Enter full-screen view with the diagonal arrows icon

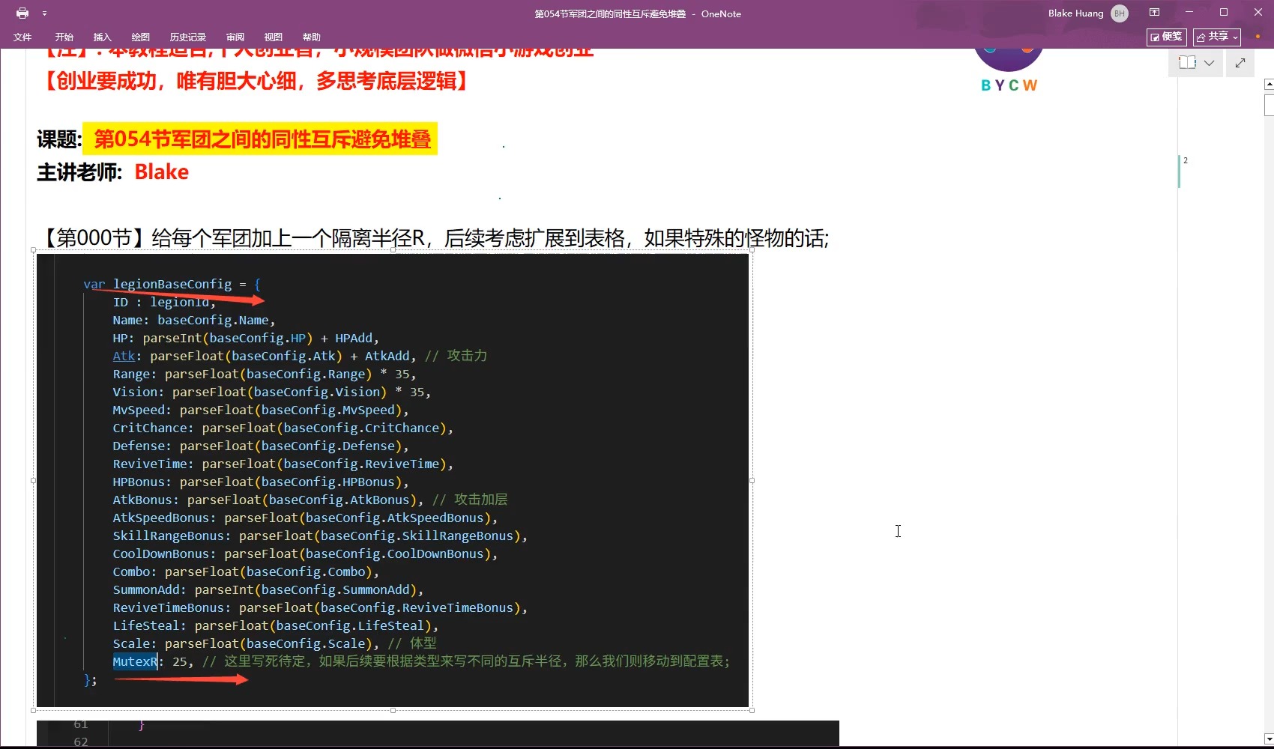click(x=1240, y=63)
